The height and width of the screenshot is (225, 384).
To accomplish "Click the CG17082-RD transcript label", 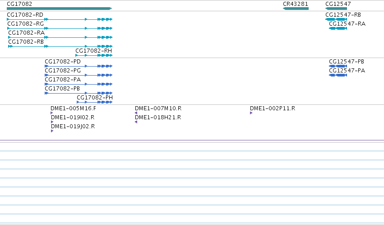I will pos(25,15).
